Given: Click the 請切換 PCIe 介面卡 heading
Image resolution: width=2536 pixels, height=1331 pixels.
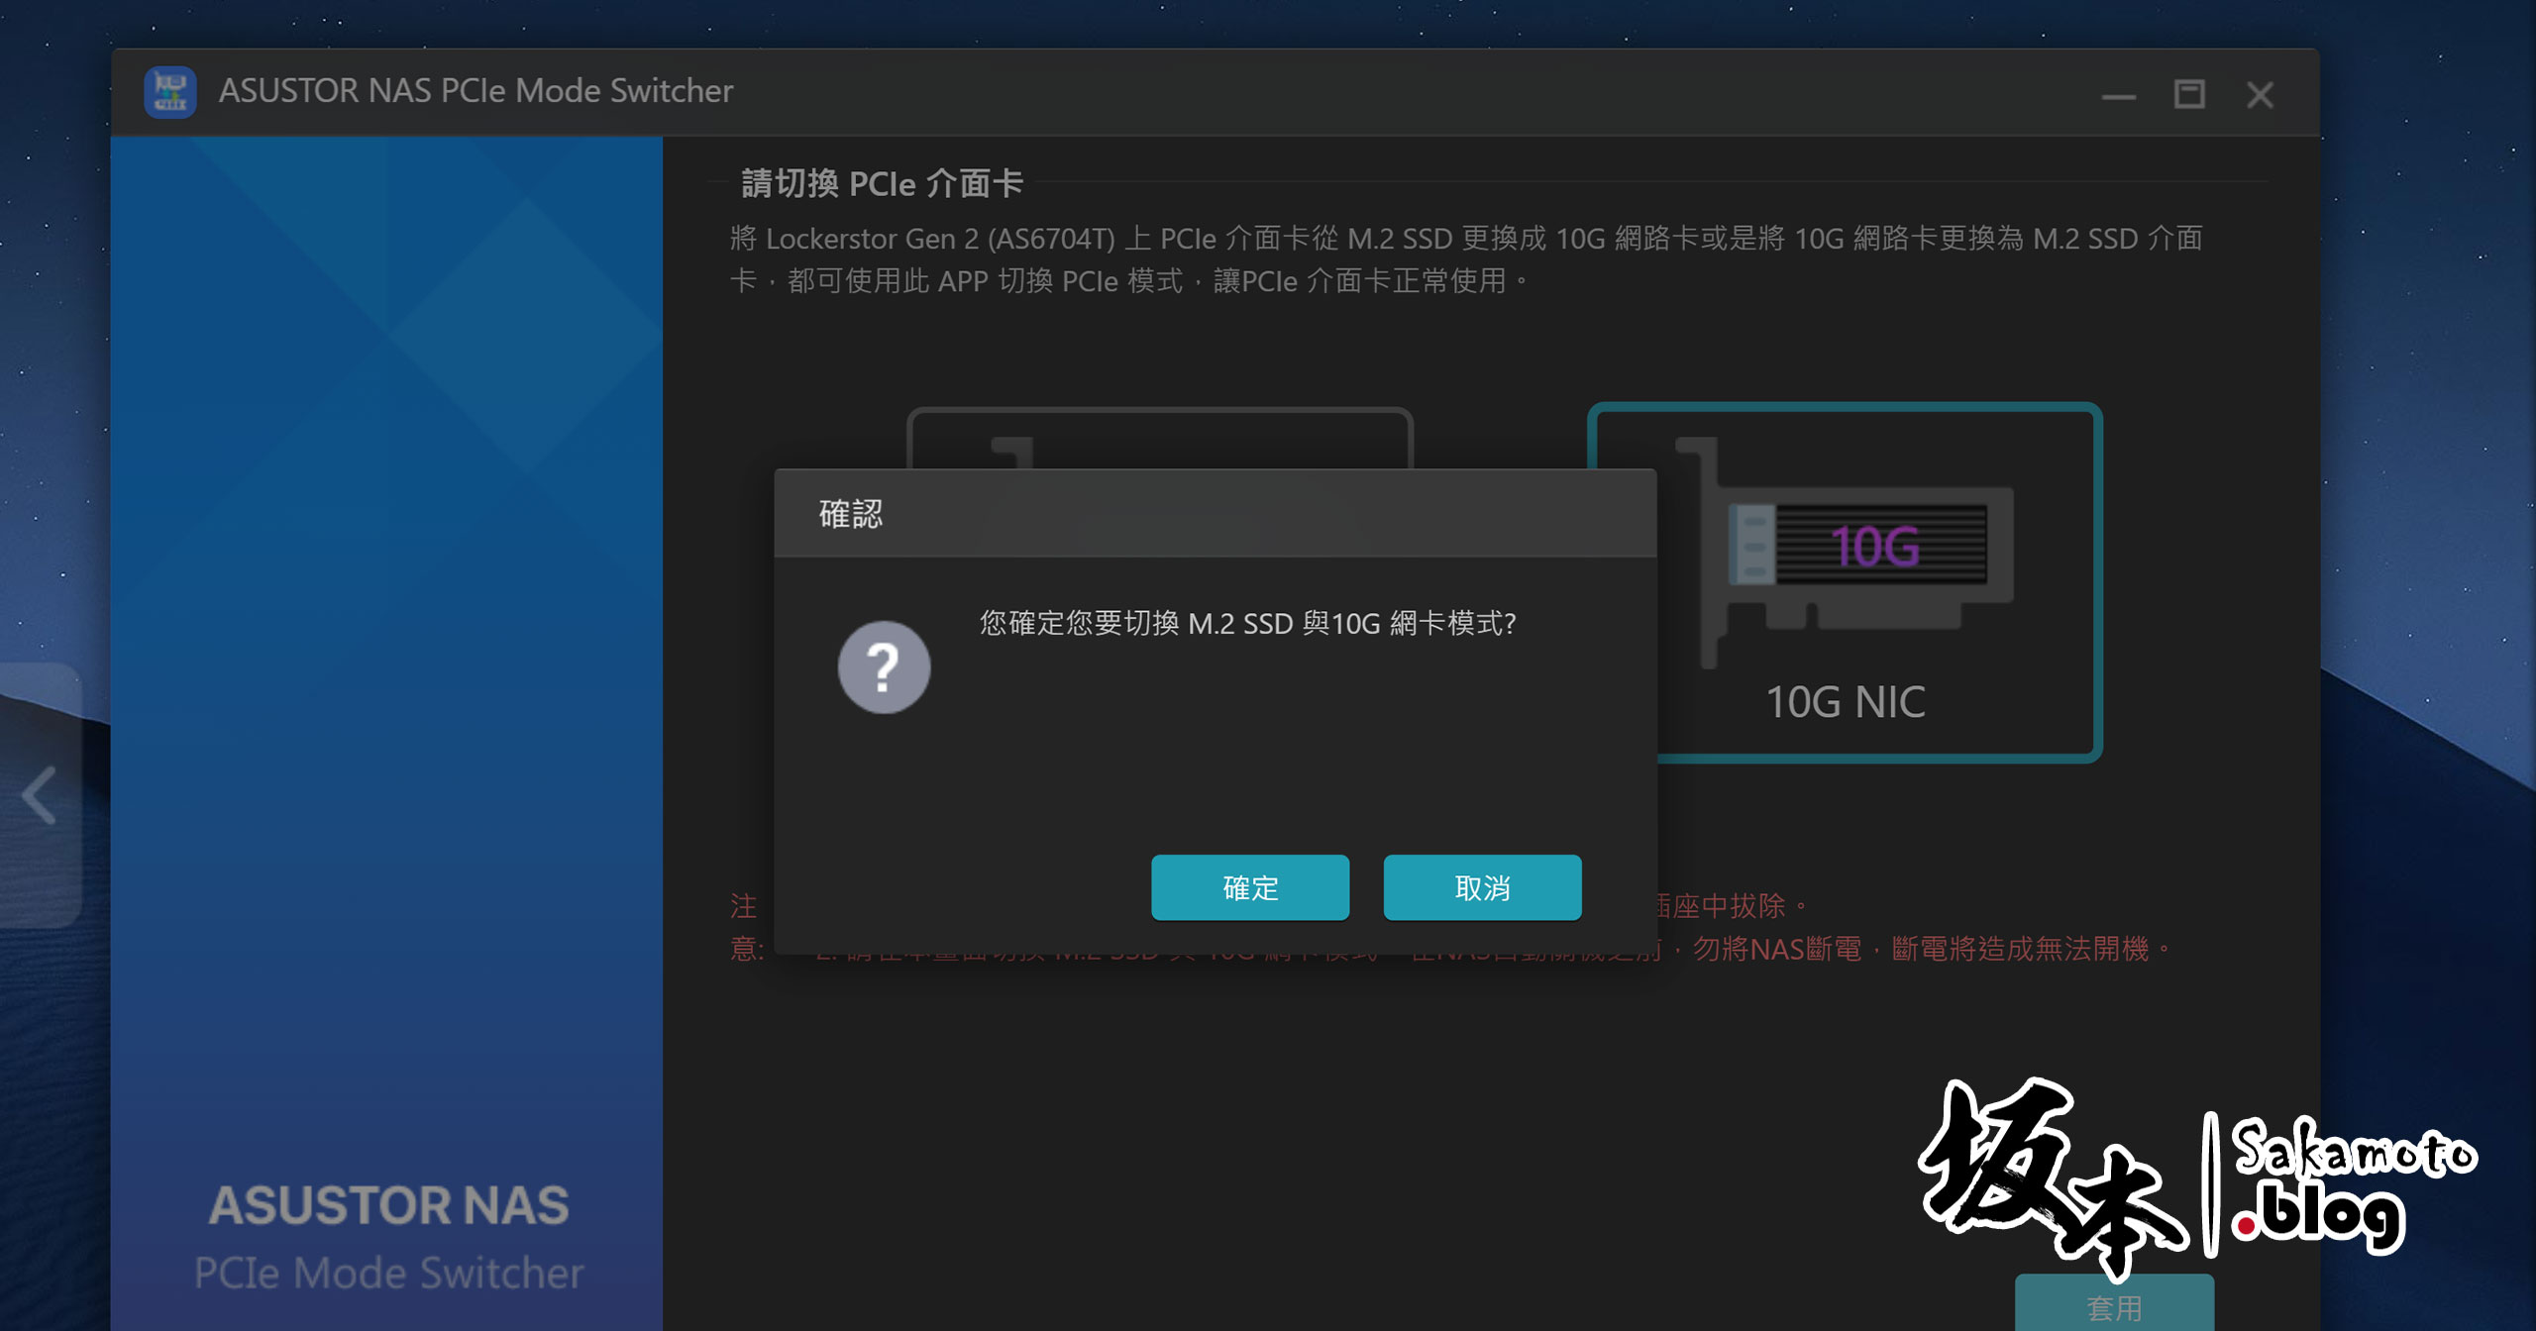Looking at the screenshot, I should [881, 183].
